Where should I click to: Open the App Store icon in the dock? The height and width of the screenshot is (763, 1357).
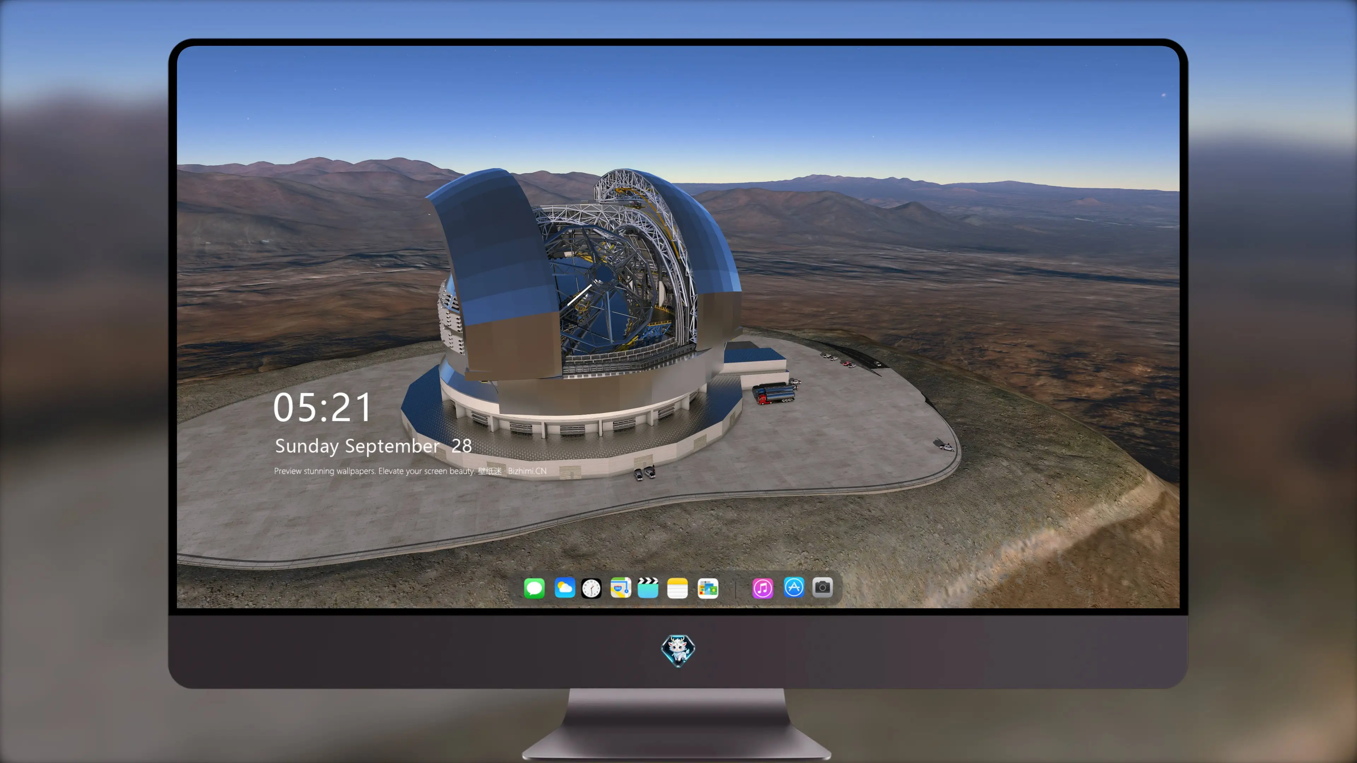coord(794,587)
